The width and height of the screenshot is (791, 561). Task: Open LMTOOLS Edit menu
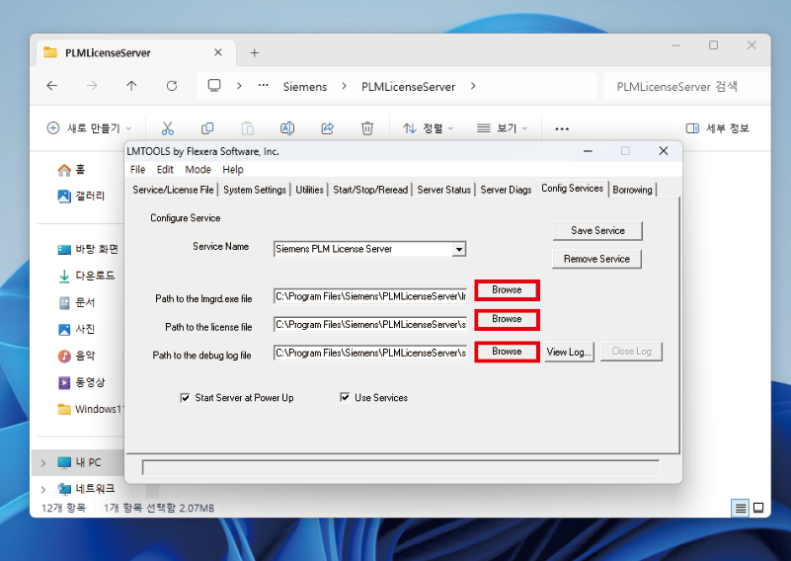pyautogui.click(x=165, y=170)
